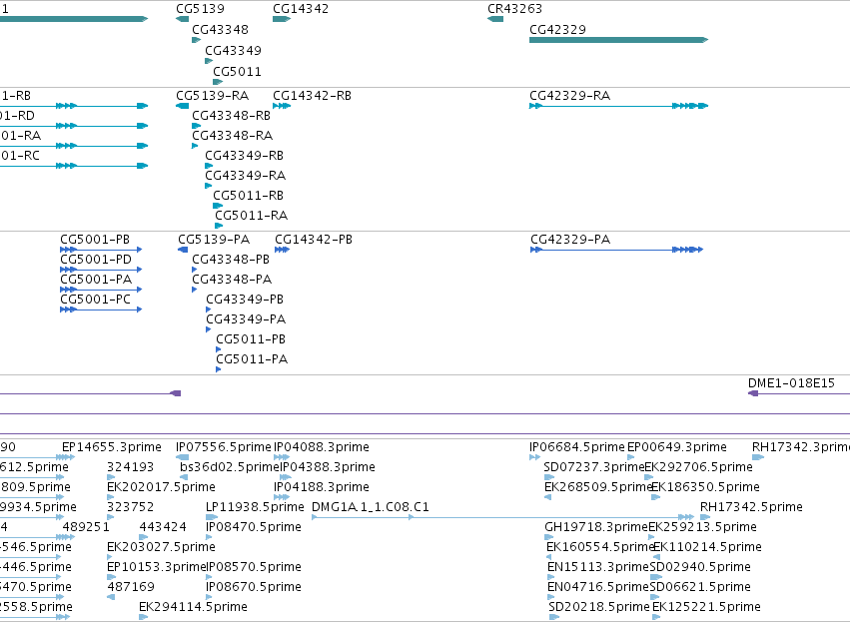Select EST IP08470.5prime

253,527
